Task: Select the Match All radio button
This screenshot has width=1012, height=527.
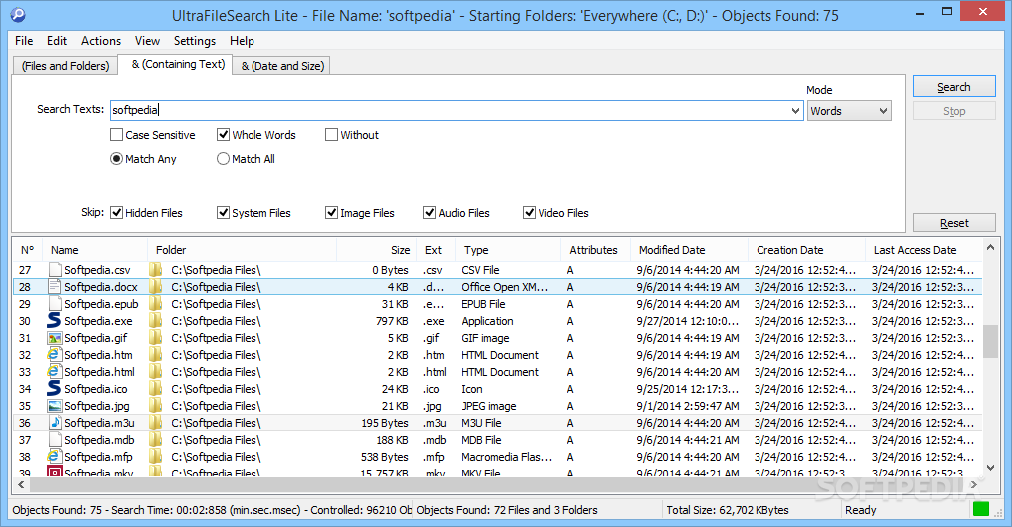Action: (x=223, y=159)
